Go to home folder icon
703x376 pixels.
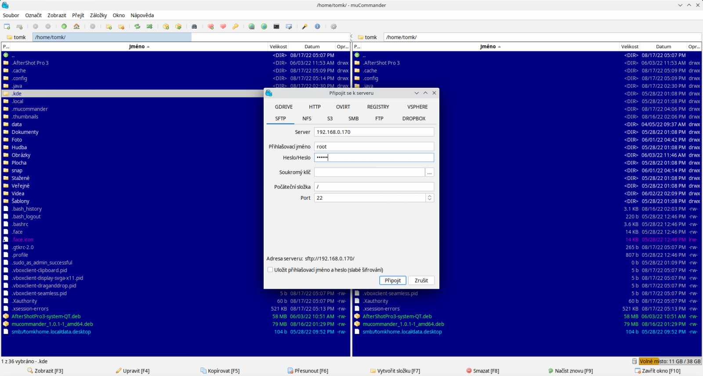pos(76,26)
